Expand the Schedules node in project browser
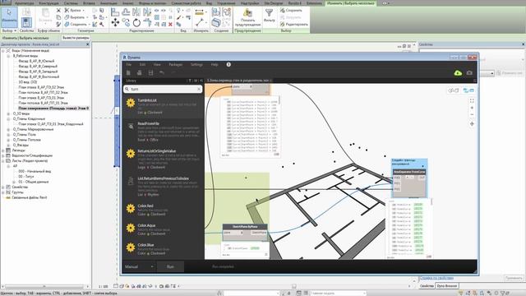526x296 pixels. pos(3,155)
